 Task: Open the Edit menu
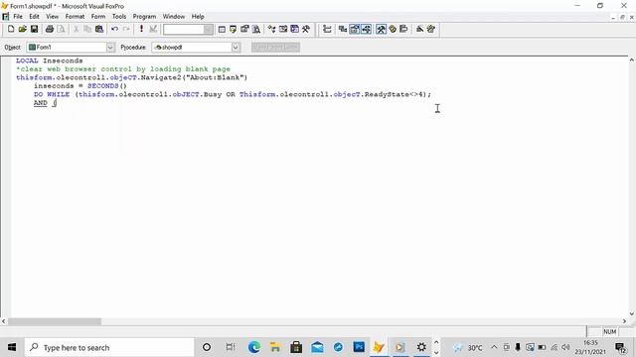(x=34, y=17)
